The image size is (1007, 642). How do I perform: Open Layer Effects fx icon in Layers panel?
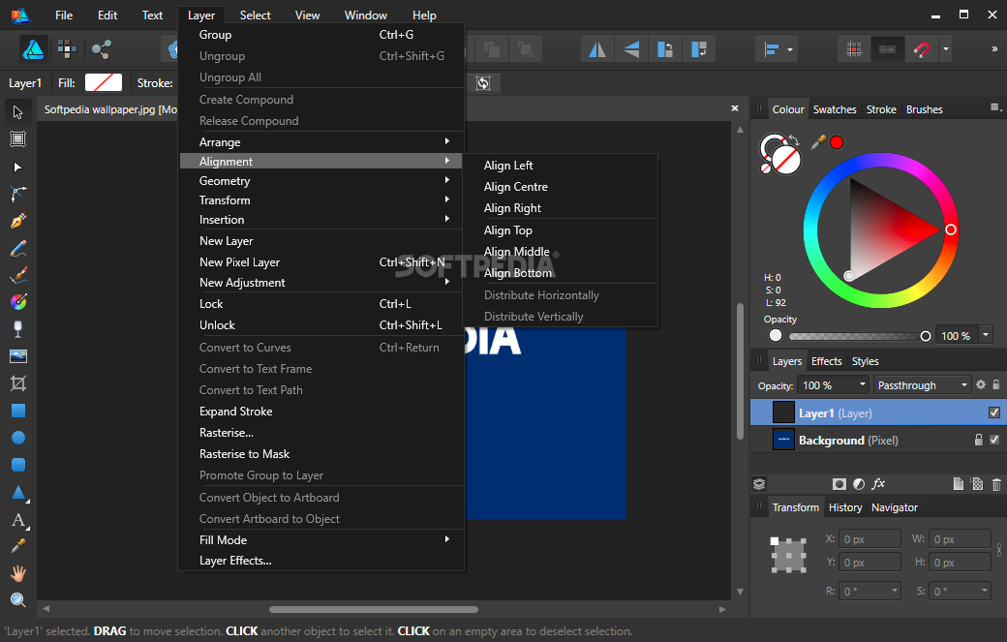pyautogui.click(x=878, y=484)
